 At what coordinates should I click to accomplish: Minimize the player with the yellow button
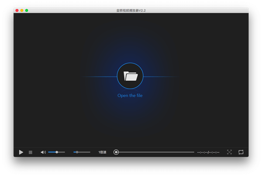[x=22, y=10]
